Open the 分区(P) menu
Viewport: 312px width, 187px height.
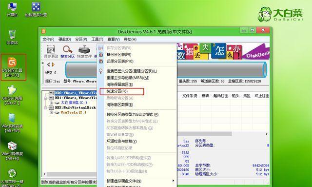(81, 39)
